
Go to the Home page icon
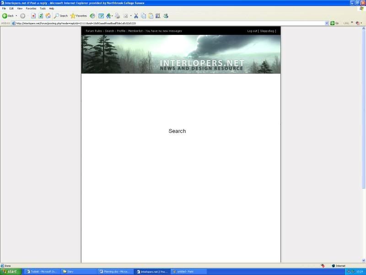48,16
